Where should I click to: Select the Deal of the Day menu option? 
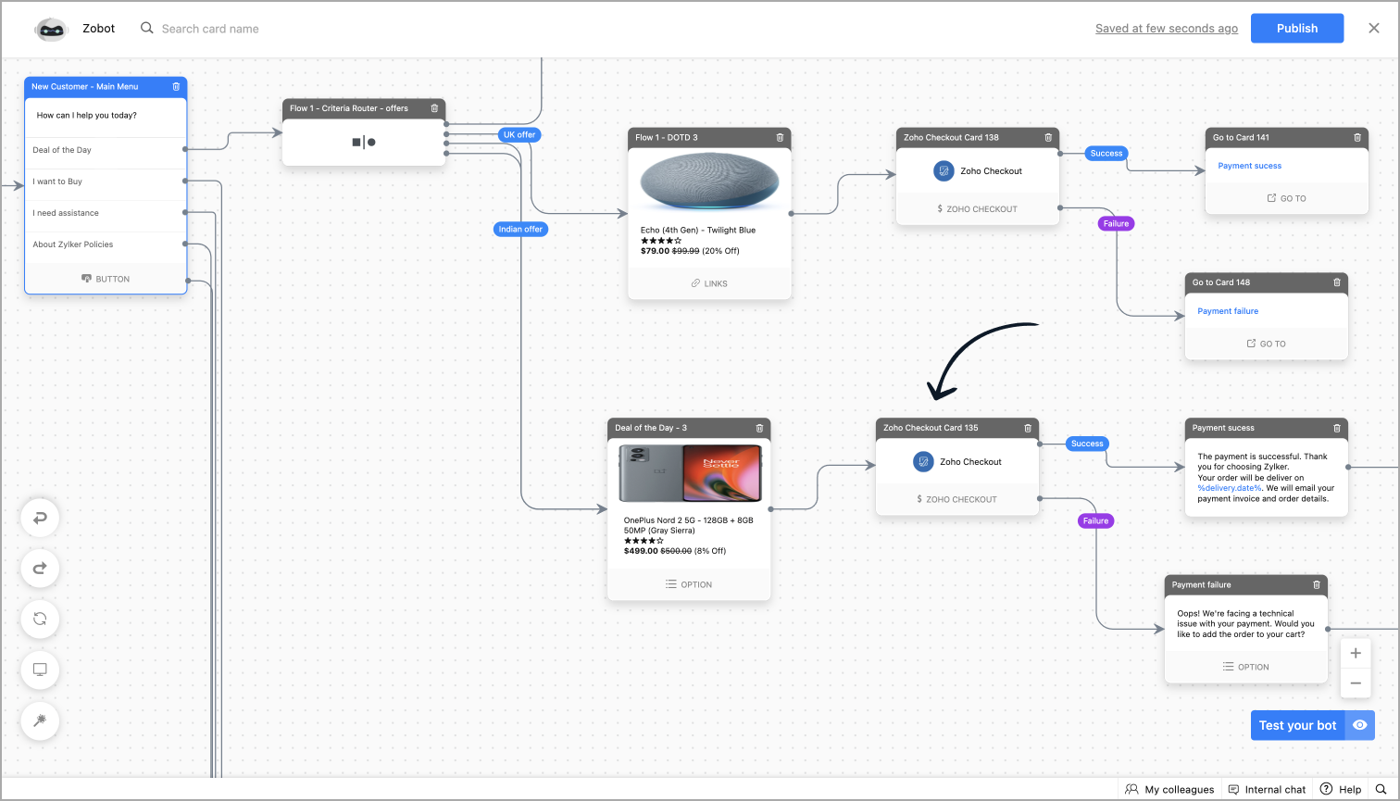point(106,150)
